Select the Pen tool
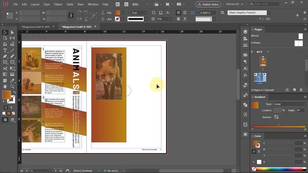The image size is (308, 173). point(5,56)
